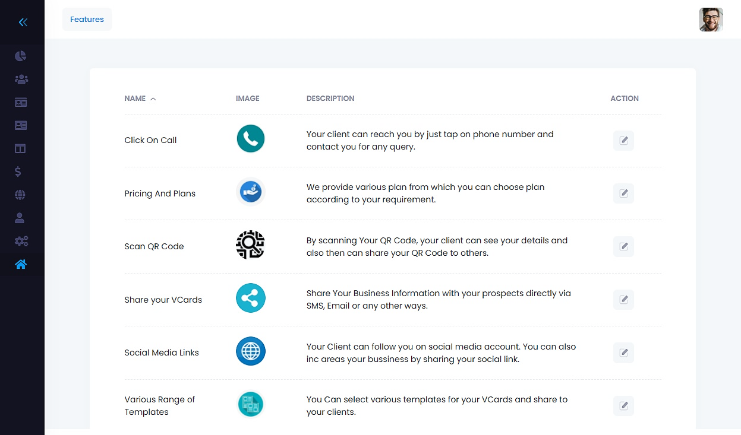
Task: Edit the Click On Call feature
Action: (624, 141)
